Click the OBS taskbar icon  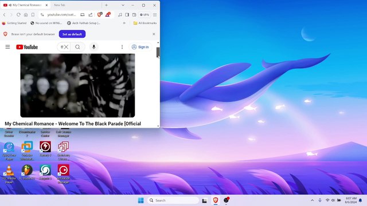226,200
